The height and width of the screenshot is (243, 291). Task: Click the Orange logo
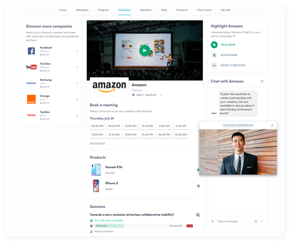(x=32, y=99)
